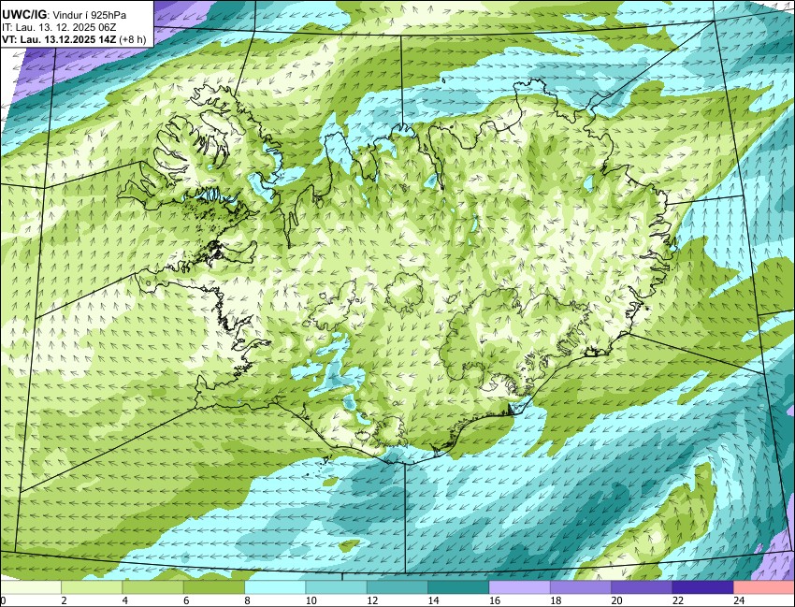Click the legend value label '8'
Image resolution: width=795 pixels, height=607 pixels.
(248, 600)
